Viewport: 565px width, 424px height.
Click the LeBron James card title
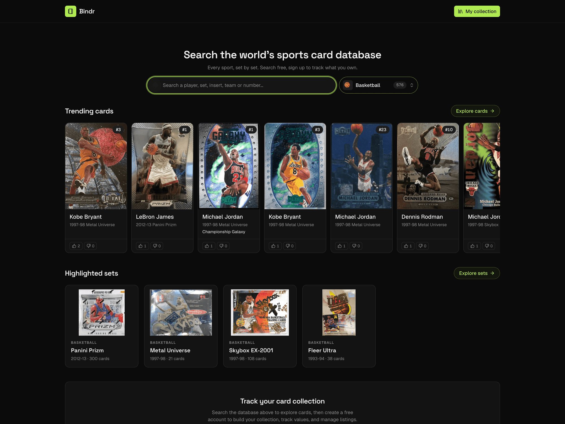155,217
